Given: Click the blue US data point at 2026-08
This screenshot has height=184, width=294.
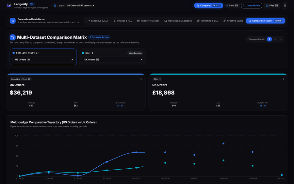Looking at the screenshot, I should (223, 143).
